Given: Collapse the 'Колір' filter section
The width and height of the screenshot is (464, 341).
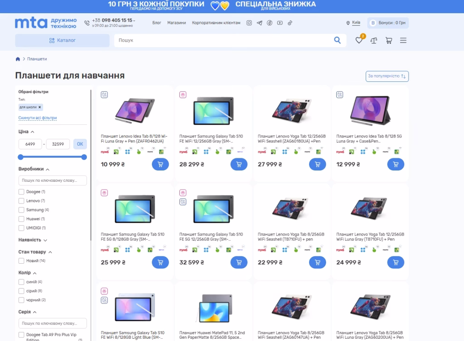Looking at the screenshot, I should 27,273.
